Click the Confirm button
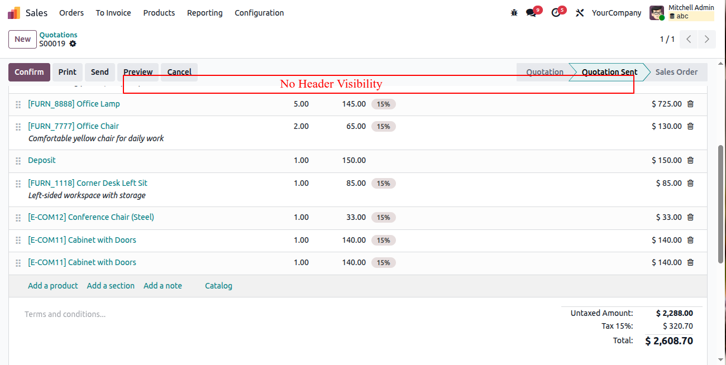 pos(29,72)
